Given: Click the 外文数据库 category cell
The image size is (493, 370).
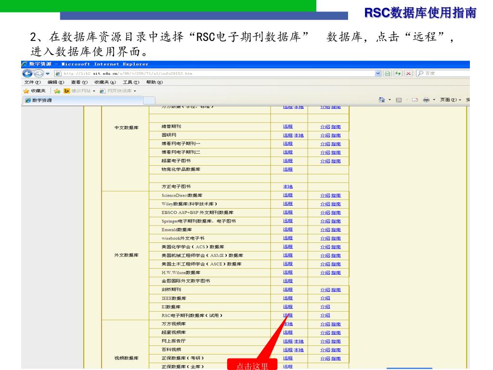Looking at the screenshot, I should point(127,255).
